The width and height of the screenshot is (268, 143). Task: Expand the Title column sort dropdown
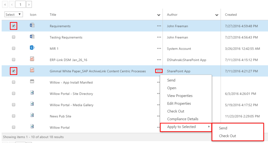[159, 15]
